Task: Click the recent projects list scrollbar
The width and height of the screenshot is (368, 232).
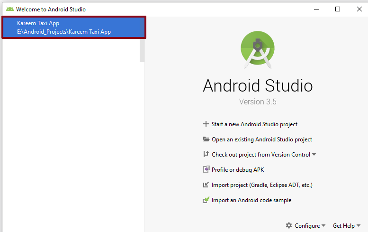Action: coord(142,50)
